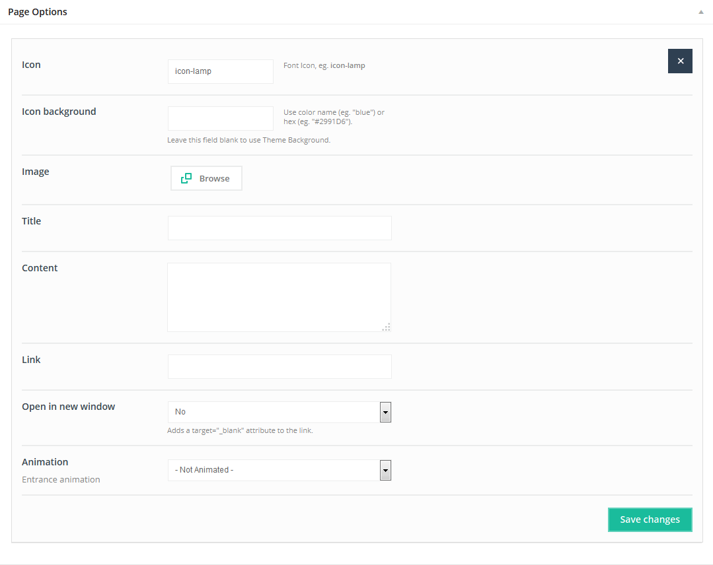Click the 'Animation' field label
Screen dimensions: 713x565
(45, 462)
